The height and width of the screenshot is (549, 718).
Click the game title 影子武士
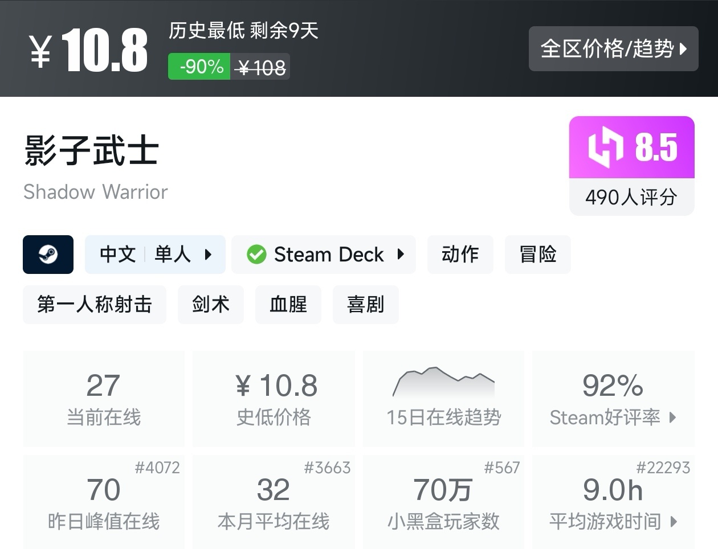91,151
